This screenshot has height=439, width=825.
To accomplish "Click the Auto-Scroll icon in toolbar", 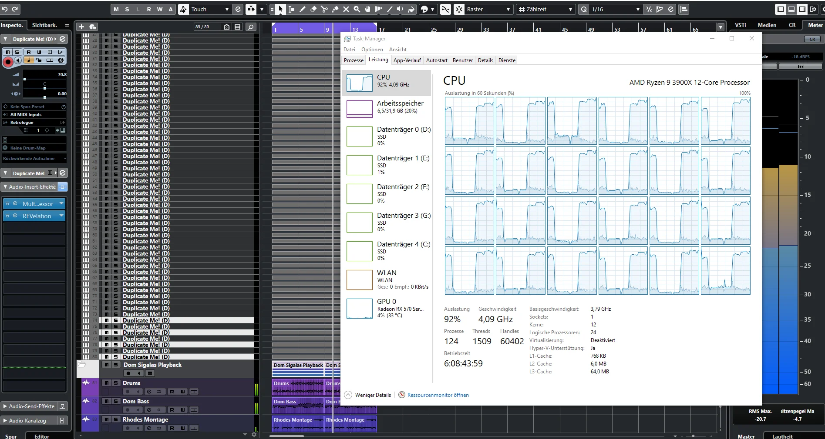I will click(251, 9).
